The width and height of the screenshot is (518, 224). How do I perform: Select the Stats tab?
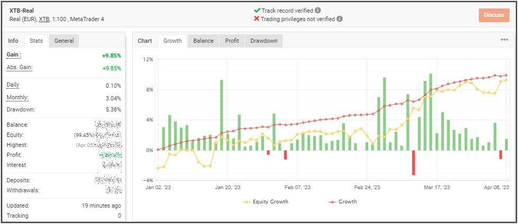(37, 41)
